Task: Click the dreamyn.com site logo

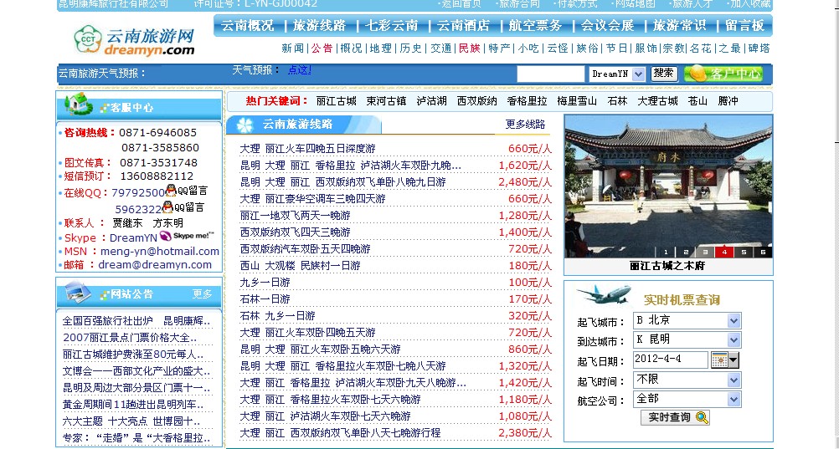Action: (134, 41)
